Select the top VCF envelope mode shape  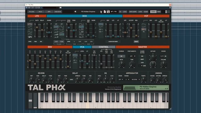(144, 24)
